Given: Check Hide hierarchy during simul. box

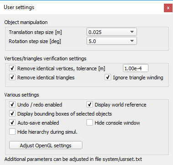Looking at the screenshot, I should [12, 132].
